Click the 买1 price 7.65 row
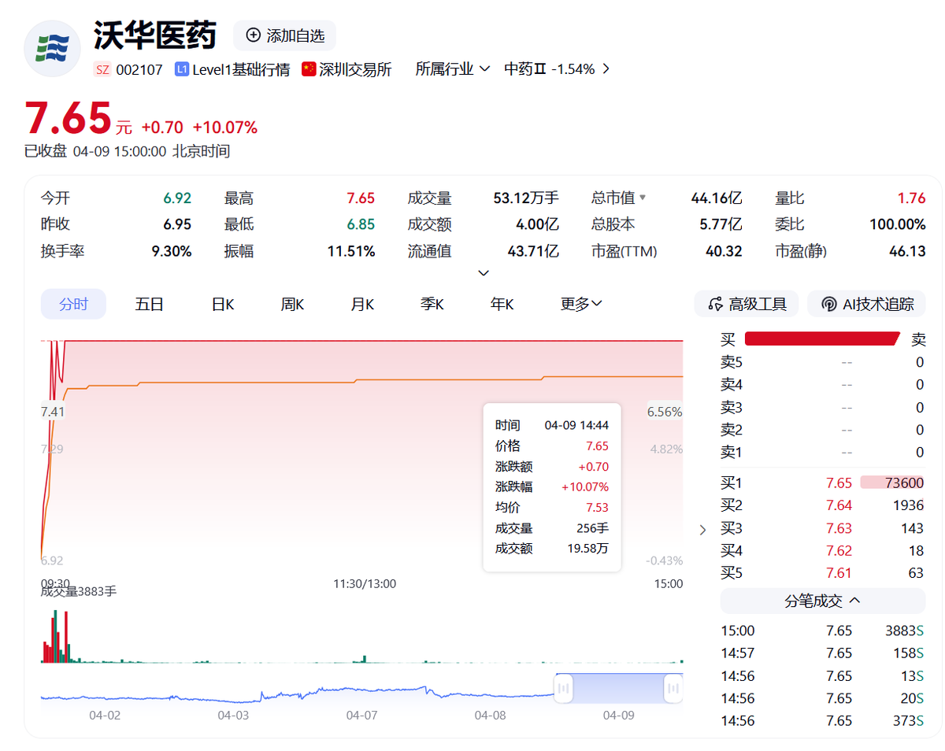 [x=823, y=483]
